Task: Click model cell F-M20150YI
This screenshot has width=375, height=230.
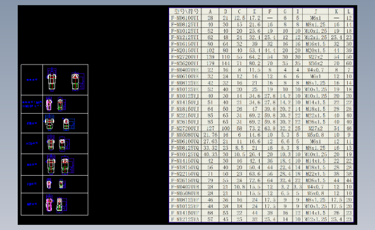Action: (186, 51)
